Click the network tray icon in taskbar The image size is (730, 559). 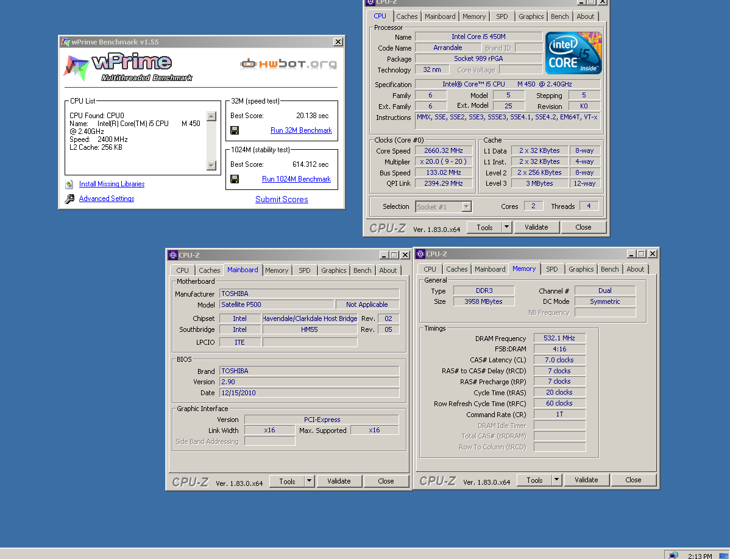pyautogui.click(x=673, y=555)
